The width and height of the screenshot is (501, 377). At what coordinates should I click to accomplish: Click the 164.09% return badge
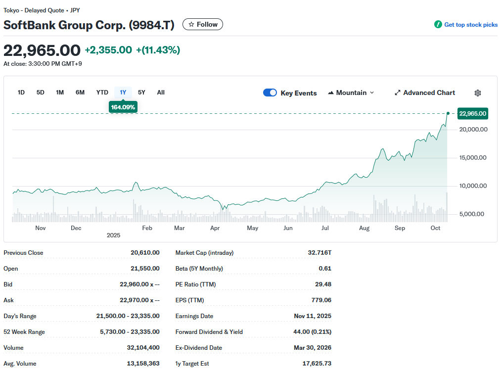[123, 107]
